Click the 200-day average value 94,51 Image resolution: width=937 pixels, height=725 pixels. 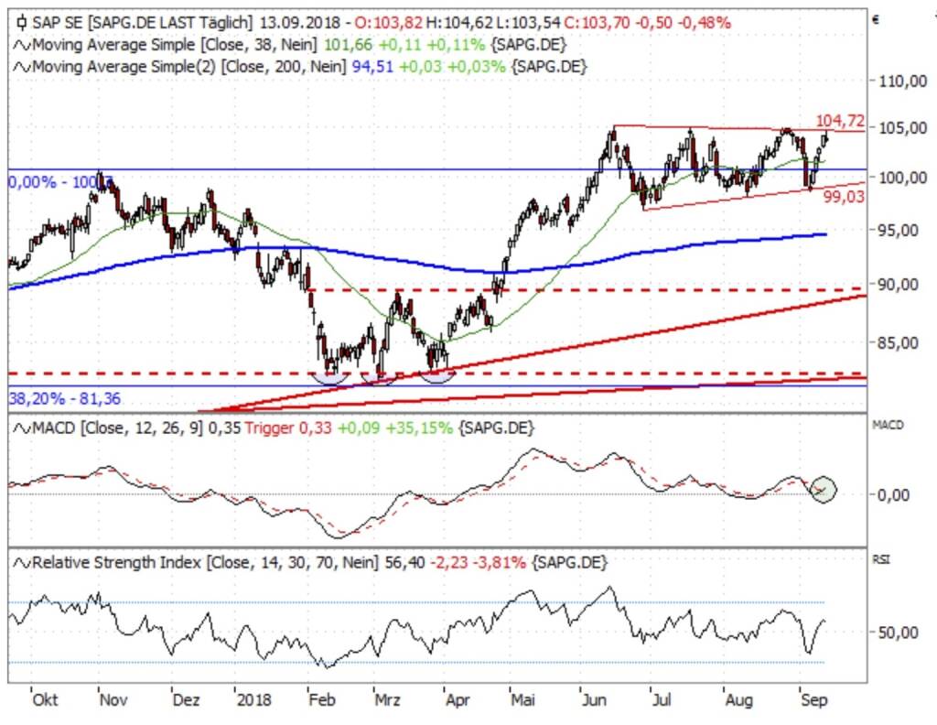373,67
